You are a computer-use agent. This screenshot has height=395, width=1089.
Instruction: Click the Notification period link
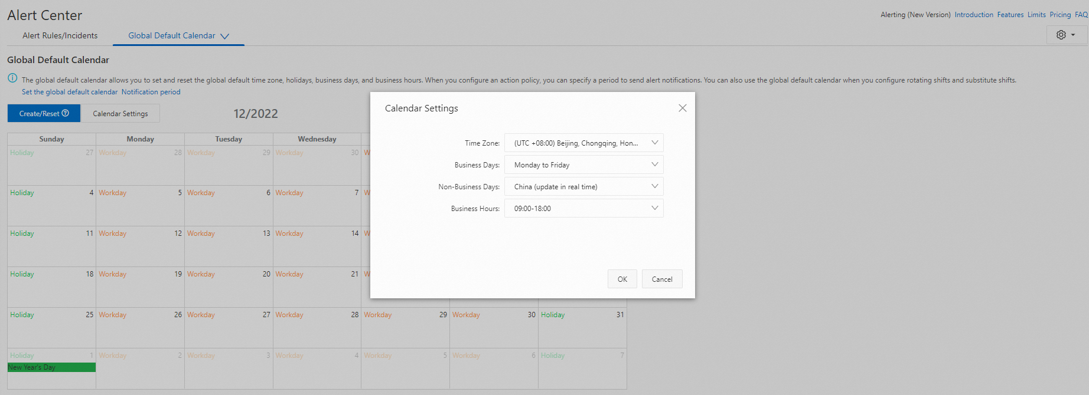pos(151,92)
